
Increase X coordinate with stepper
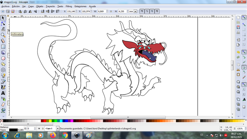pos(77,11)
